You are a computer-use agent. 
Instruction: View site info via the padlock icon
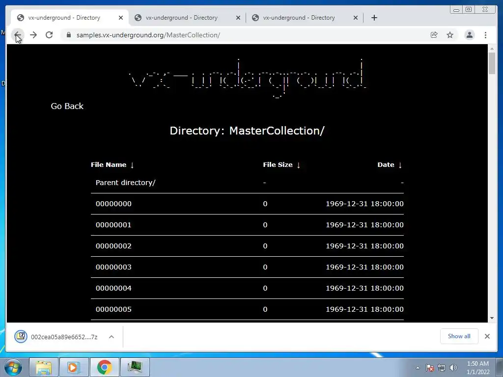[69, 35]
